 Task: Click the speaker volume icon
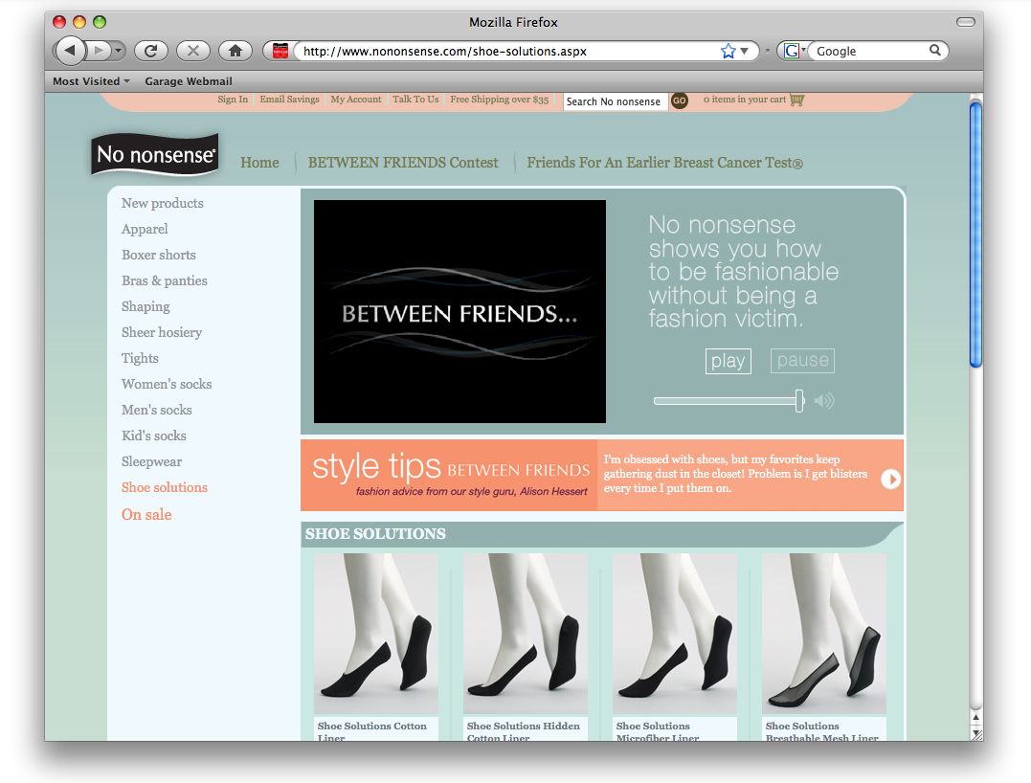coord(824,400)
